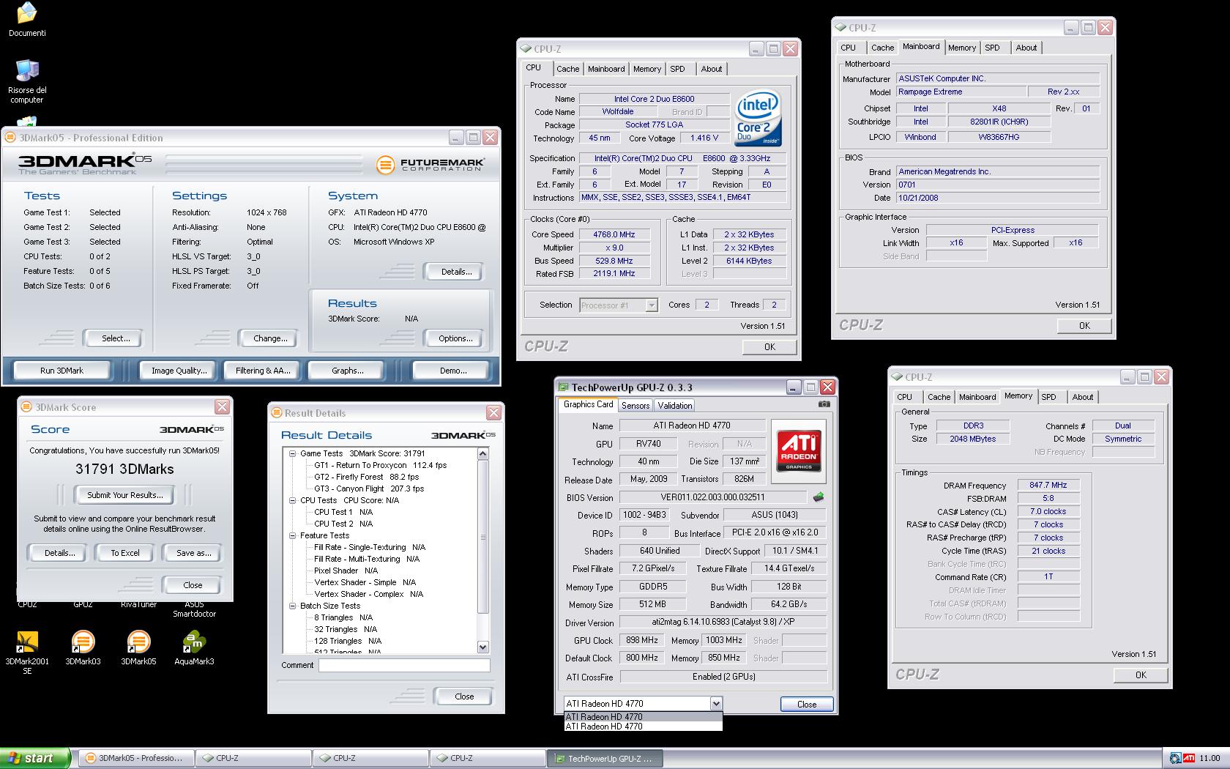
Task: Open the Processor #1 selection dropdown
Action: pyautogui.click(x=652, y=305)
